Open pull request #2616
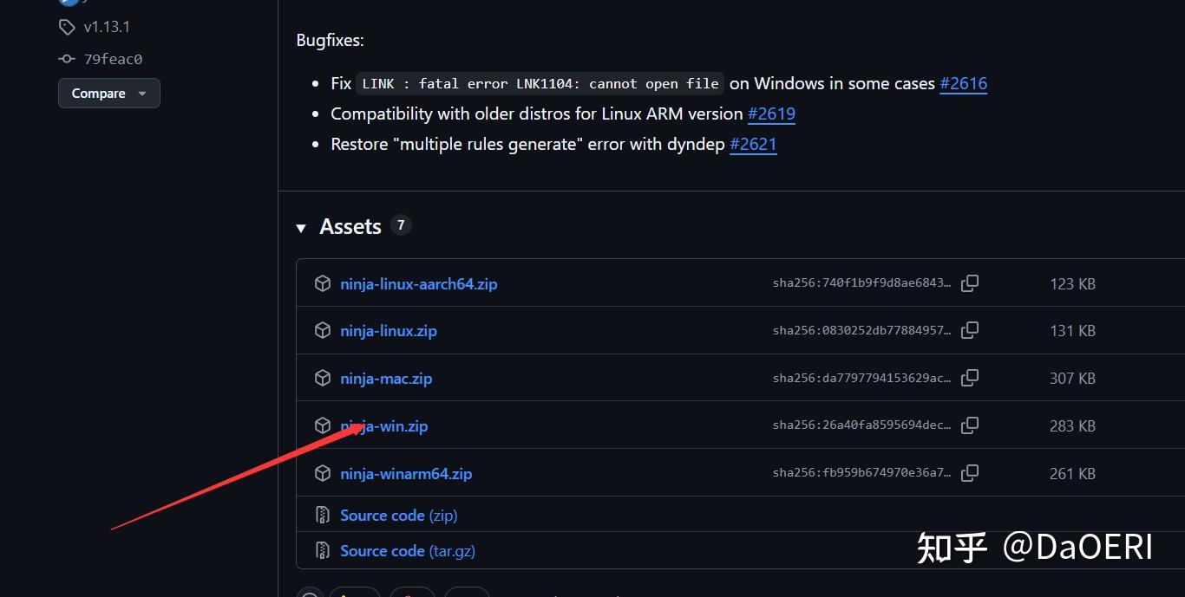Viewport: 1185px width, 597px height. click(x=963, y=83)
